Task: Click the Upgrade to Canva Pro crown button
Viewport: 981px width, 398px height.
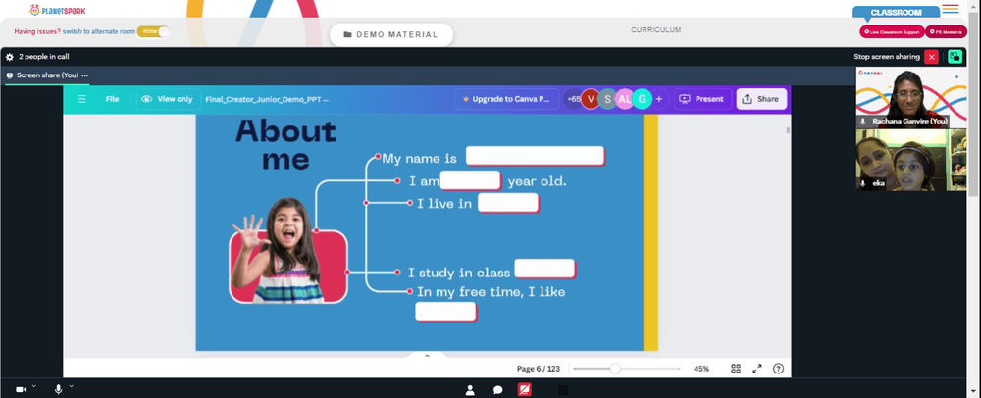Action: click(507, 99)
